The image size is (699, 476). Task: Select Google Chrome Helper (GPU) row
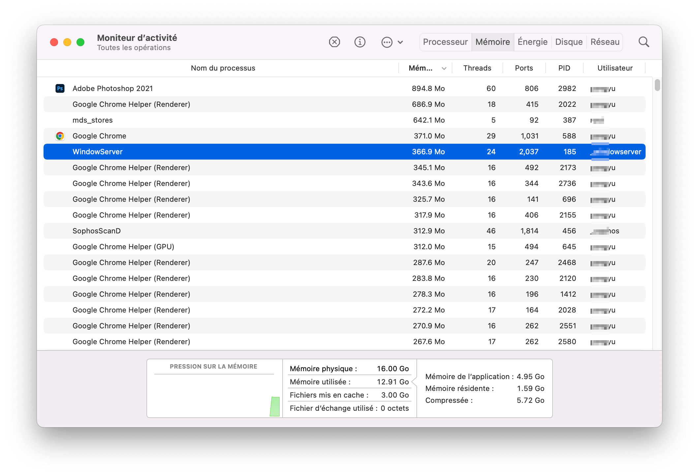pyautogui.click(x=345, y=247)
